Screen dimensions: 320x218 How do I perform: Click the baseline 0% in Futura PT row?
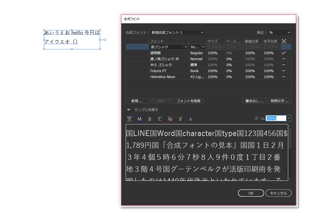coord(229,71)
